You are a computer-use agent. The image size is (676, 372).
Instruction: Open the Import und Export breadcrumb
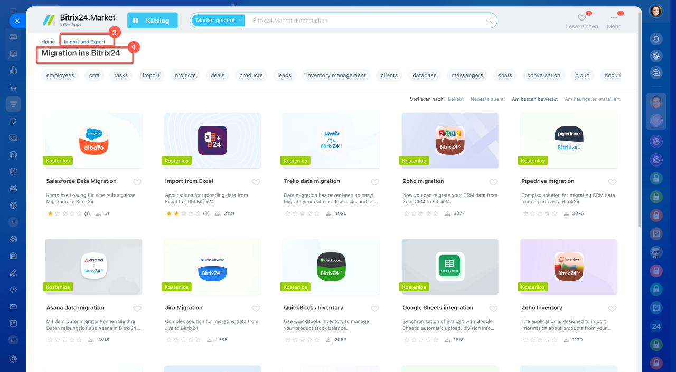point(84,42)
